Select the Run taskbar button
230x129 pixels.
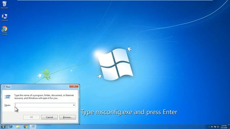[x=33, y=126]
